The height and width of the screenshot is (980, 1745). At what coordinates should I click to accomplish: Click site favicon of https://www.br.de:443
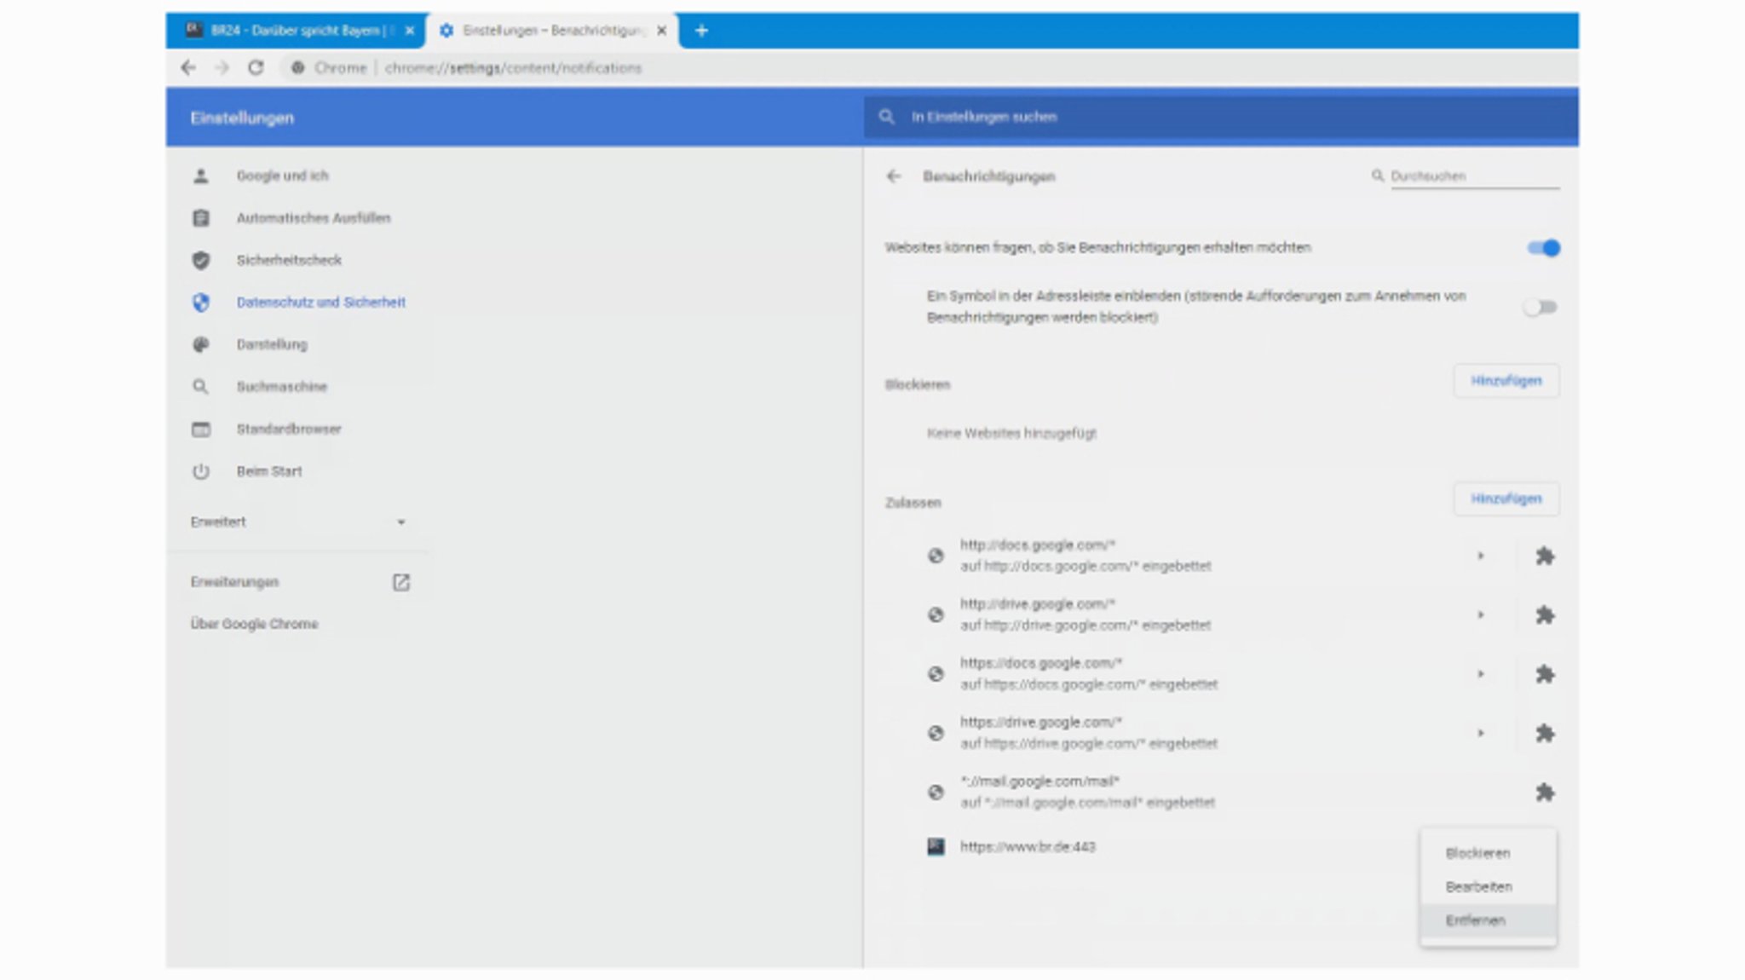coord(936,846)
